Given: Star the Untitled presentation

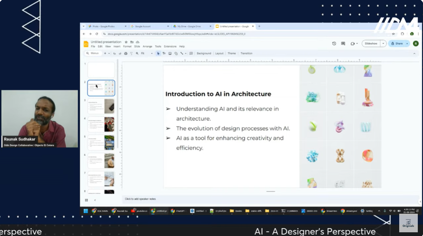Looking at the screenshot, I should (126, 42).
